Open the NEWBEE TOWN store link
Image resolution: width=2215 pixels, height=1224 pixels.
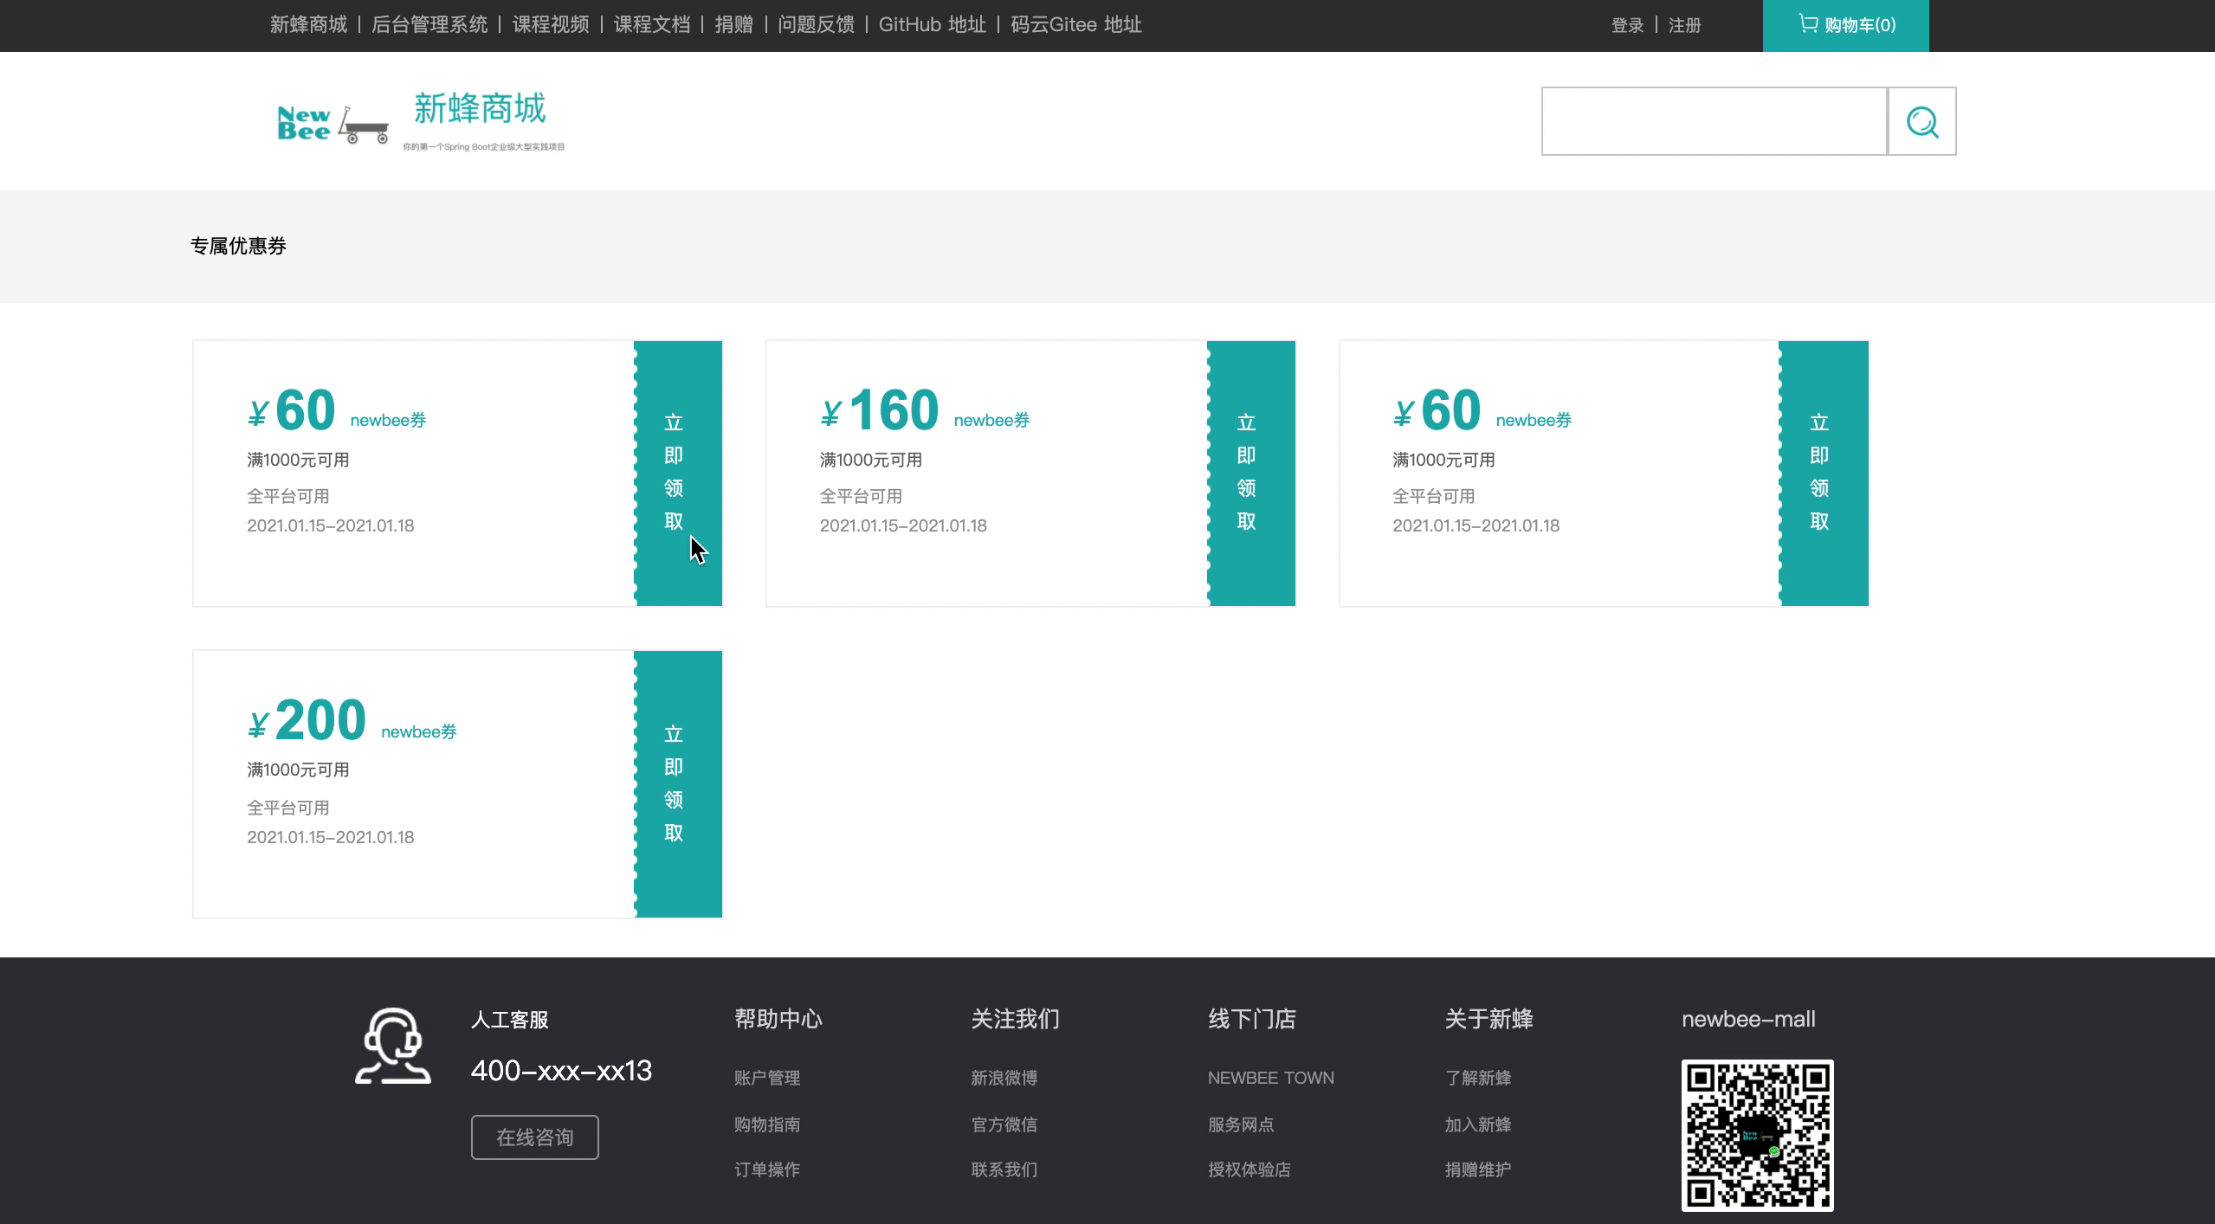click(1270, 1078)
